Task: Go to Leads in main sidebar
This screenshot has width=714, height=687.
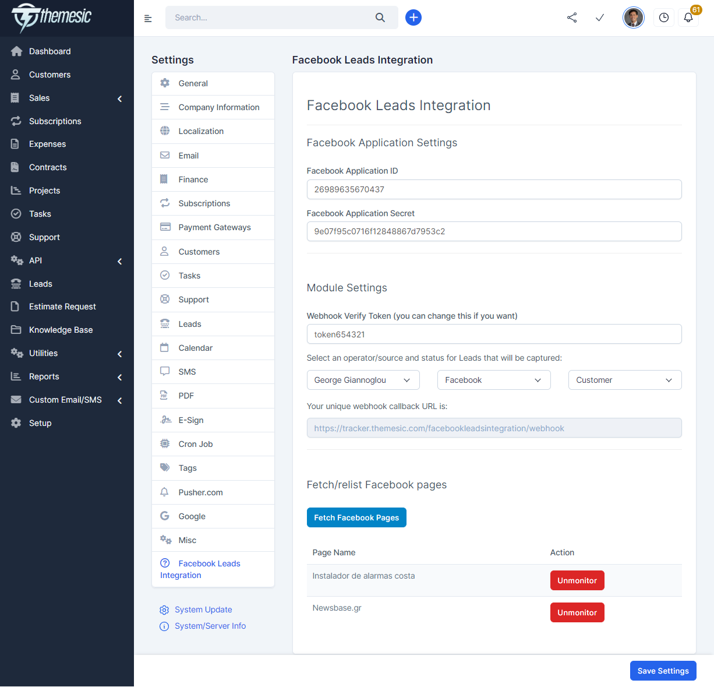Action: (x=41, y=284)
